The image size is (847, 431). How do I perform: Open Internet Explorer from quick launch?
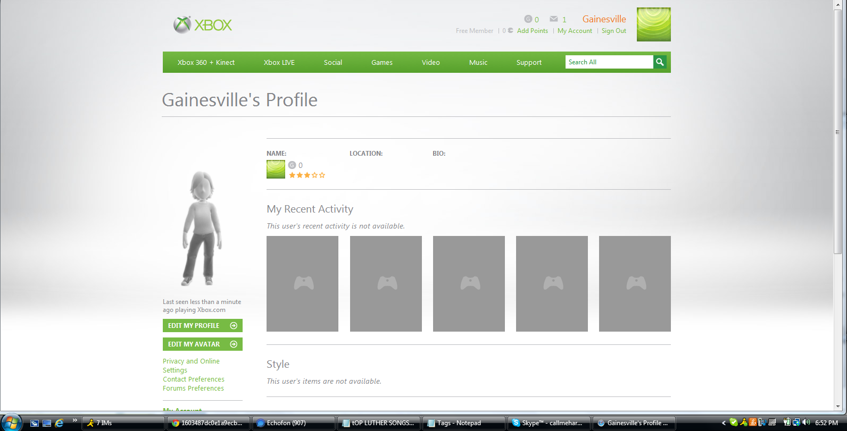[59, 423]
